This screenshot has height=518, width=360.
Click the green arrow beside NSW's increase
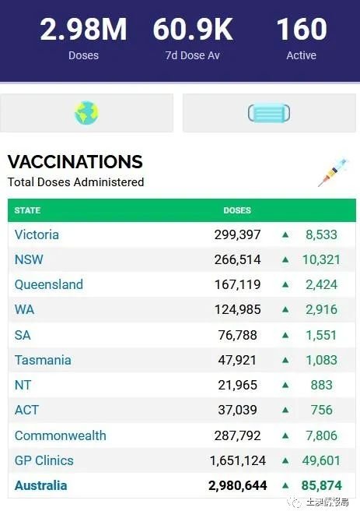pyautogui.click(x=285, y=259)
